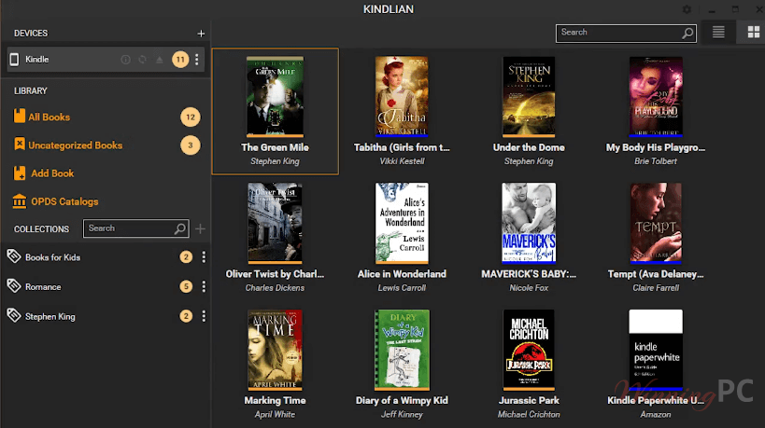Focus the collections search field
This screenshot has width=765, height=428.
(x=136, y=228)
